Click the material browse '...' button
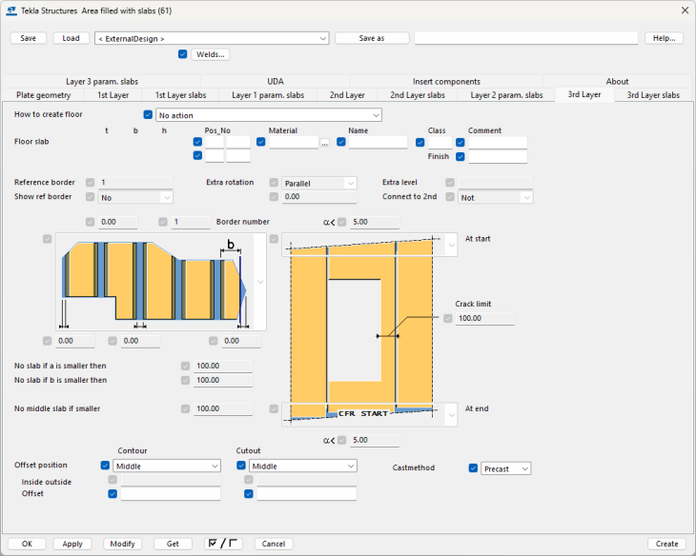Viewport: 696px width, 556px height. click(325, 143)
